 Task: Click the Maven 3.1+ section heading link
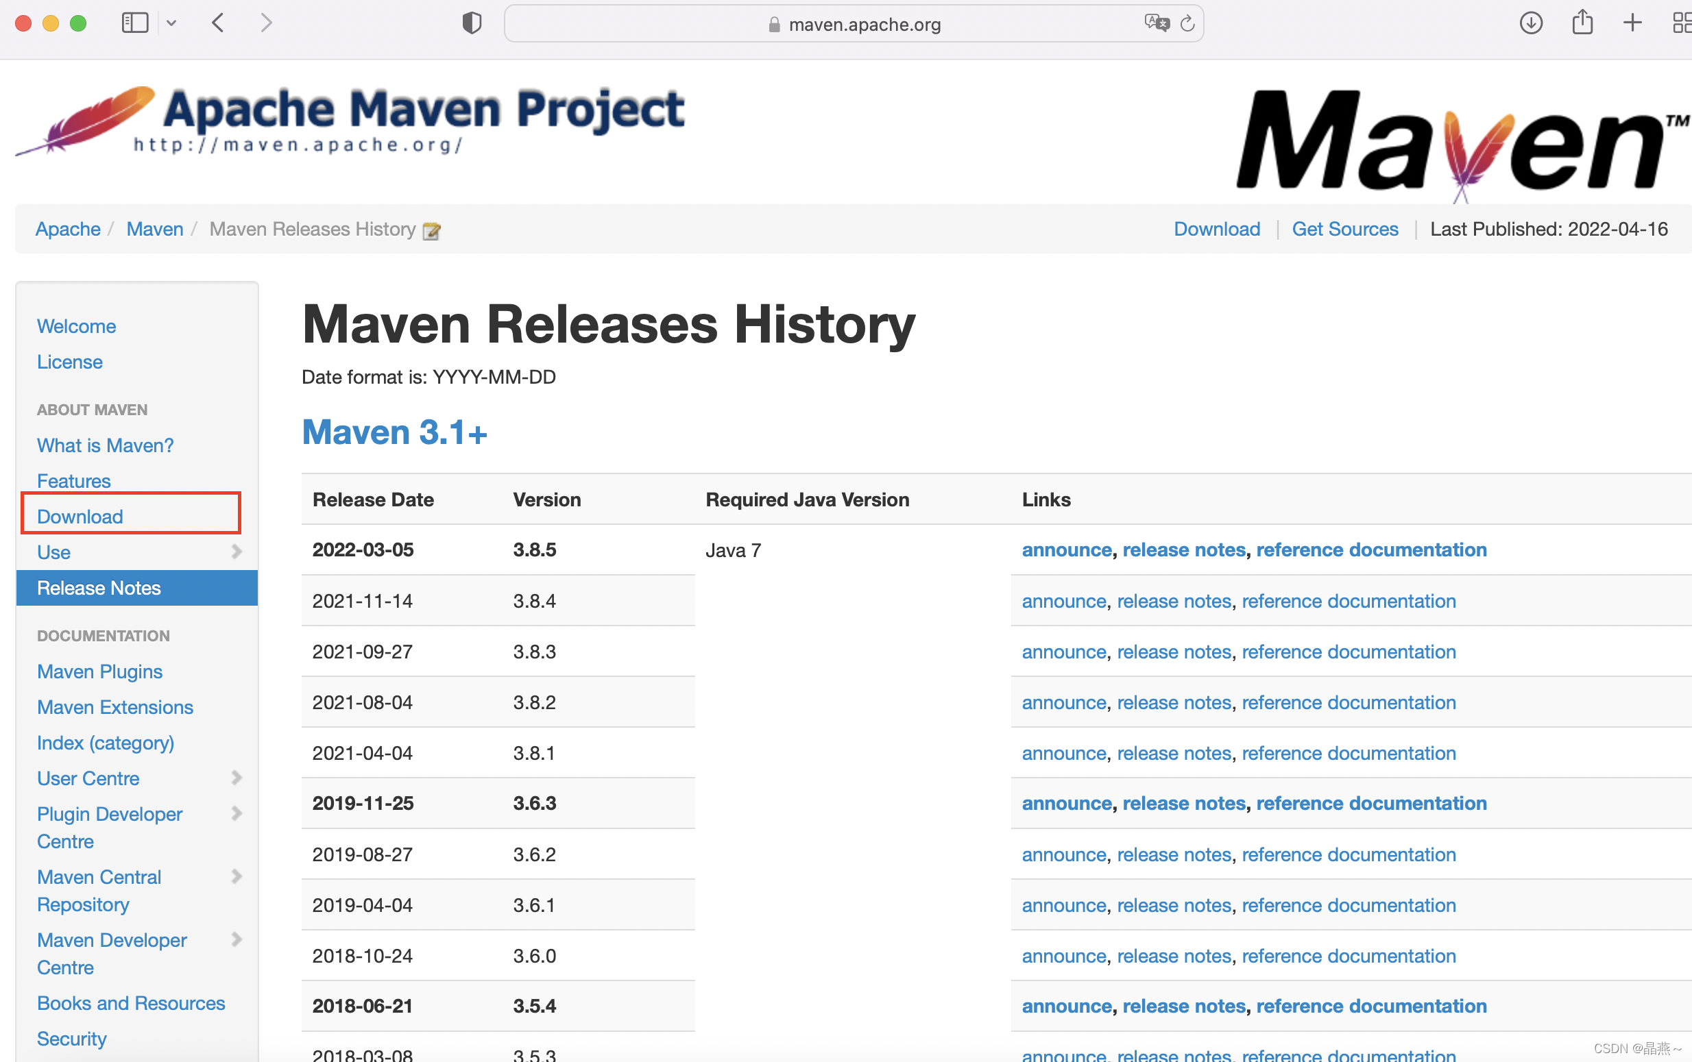(x=394, y=432)
